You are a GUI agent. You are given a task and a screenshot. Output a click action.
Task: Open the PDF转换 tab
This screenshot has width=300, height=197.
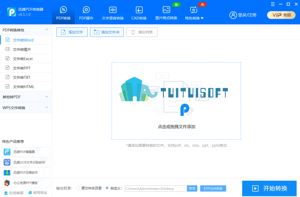63,13
